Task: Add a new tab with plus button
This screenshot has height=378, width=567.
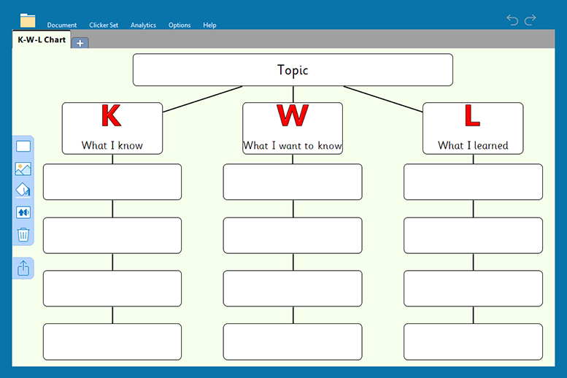Action: 80,43
